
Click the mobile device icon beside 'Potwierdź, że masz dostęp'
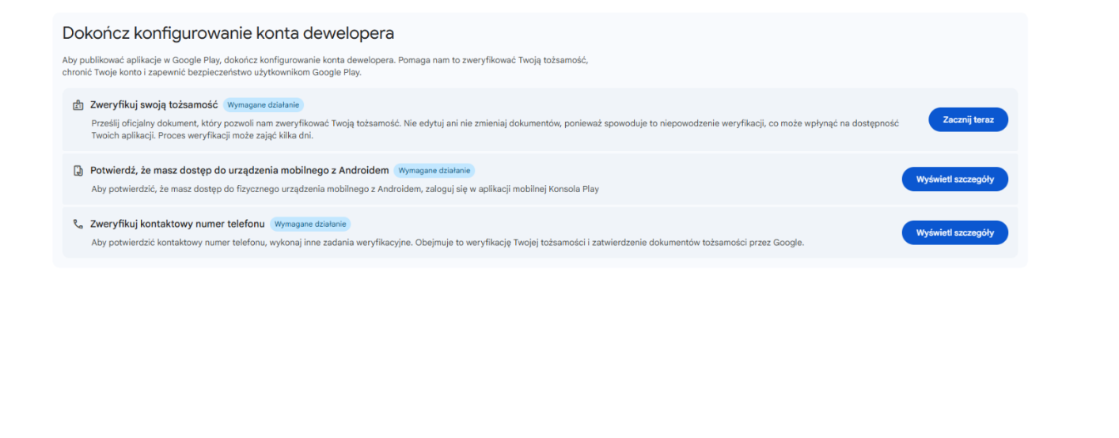78,171
